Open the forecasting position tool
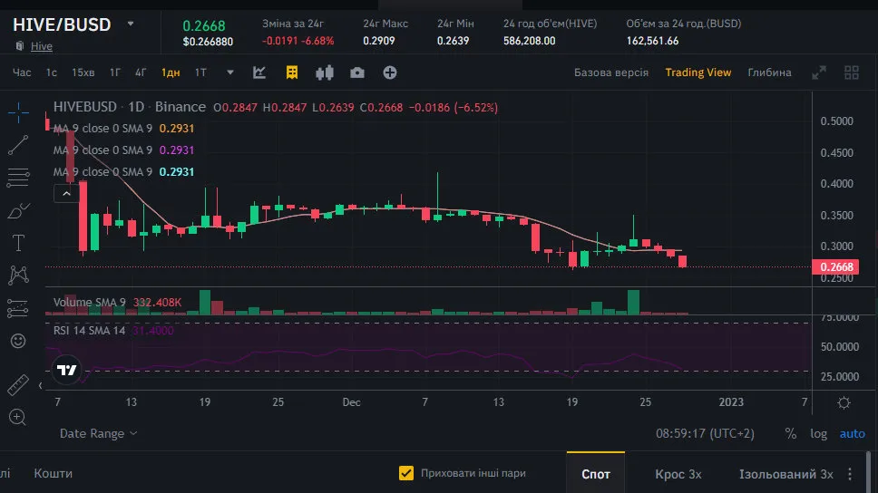 point(18,308)
